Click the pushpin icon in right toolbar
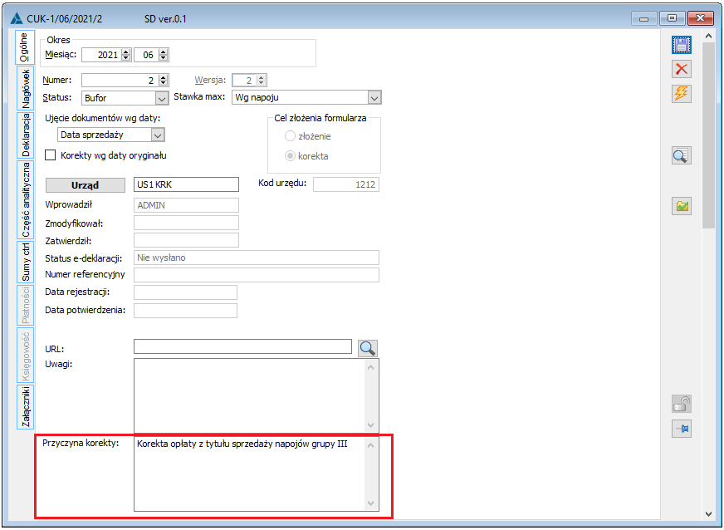Screen dimensions: 724x530 [681, 429]
